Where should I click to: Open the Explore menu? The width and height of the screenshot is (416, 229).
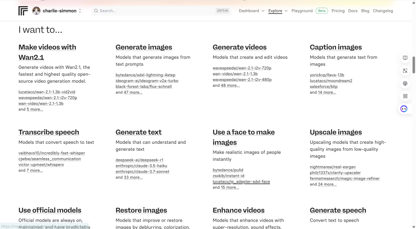[x=275, y=11]
